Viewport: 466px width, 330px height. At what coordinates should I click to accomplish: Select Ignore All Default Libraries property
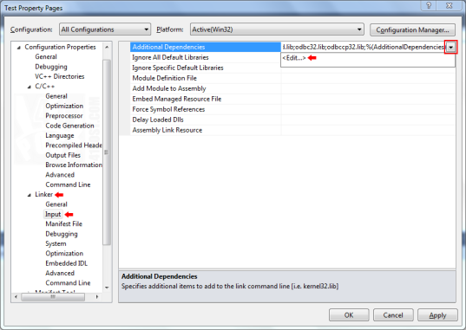tap(205, 57)
